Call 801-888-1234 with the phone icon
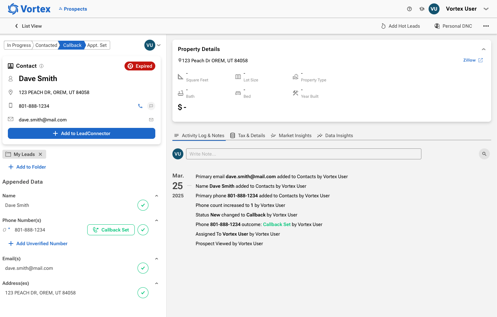Screen dimensions: 497x317 click(x=140, y=106)
